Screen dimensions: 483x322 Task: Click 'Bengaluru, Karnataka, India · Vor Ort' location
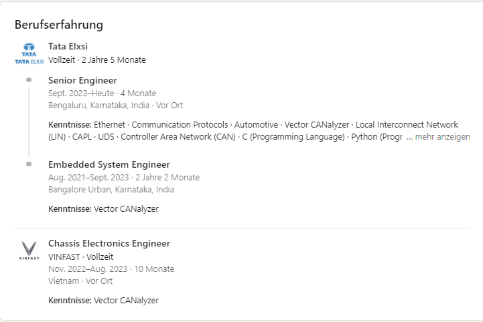point(115,106)
